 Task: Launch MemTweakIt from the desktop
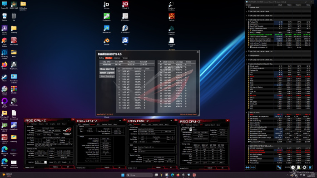(14, 41)
